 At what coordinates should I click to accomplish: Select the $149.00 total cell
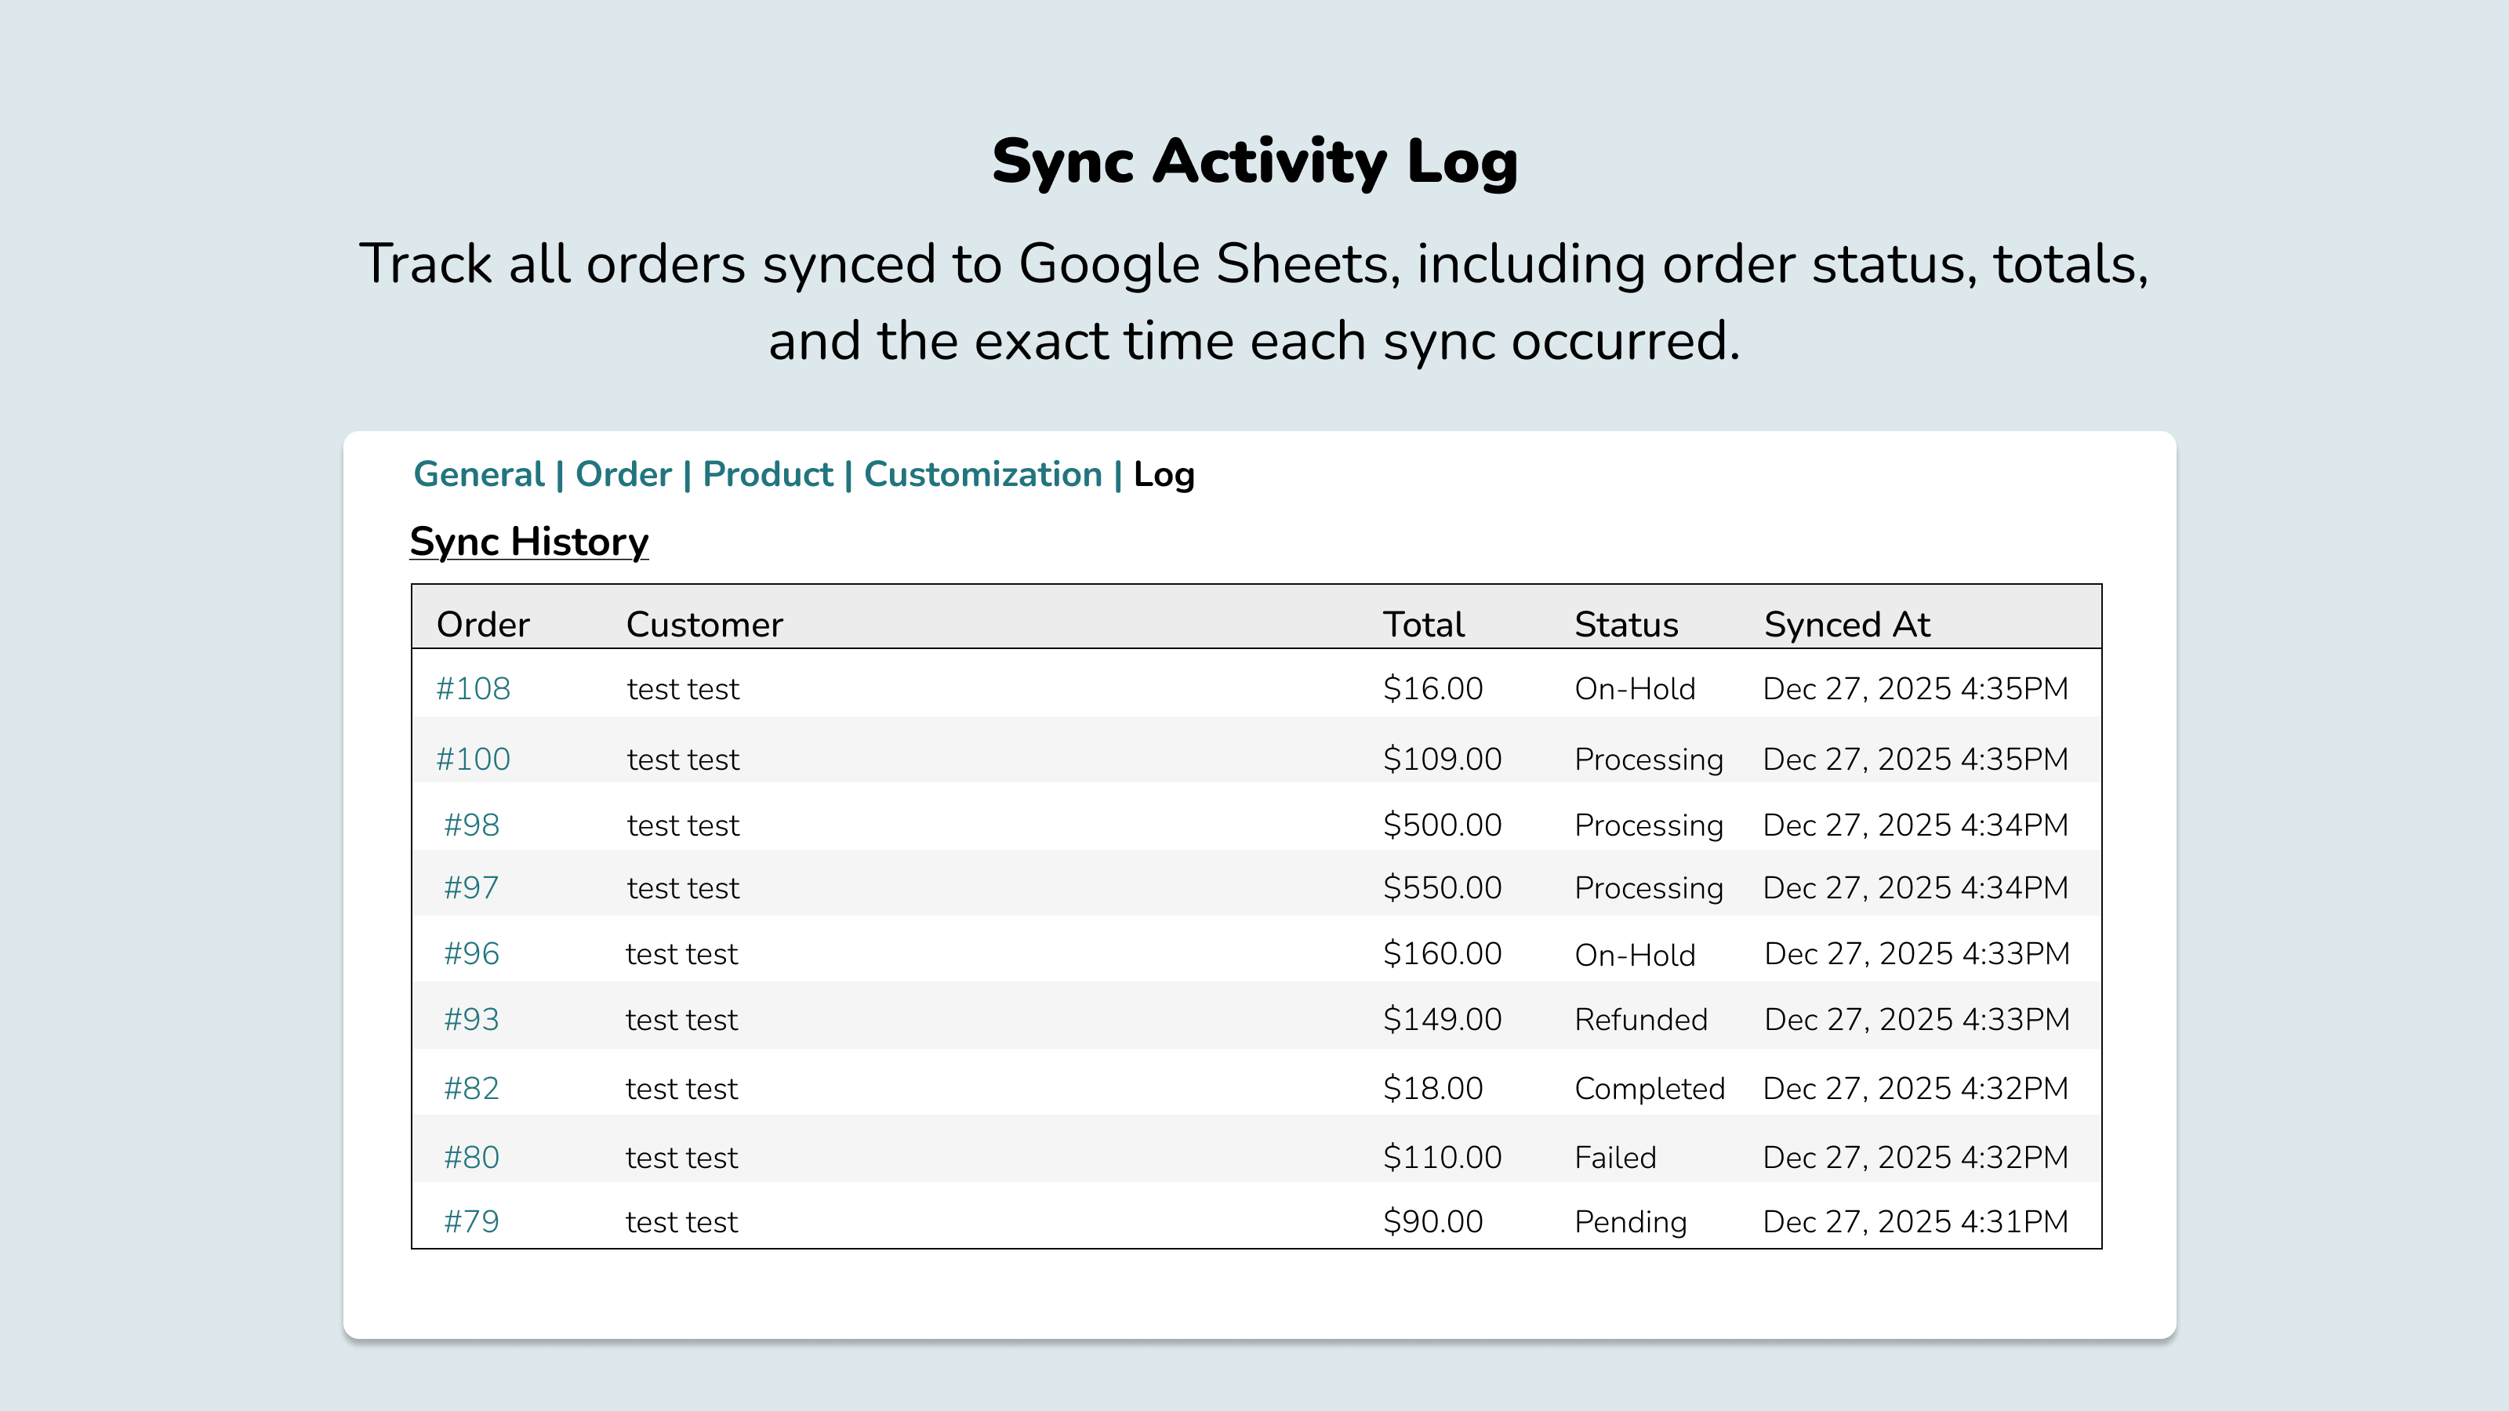pyautogui.click(x=1443, y=1020)
